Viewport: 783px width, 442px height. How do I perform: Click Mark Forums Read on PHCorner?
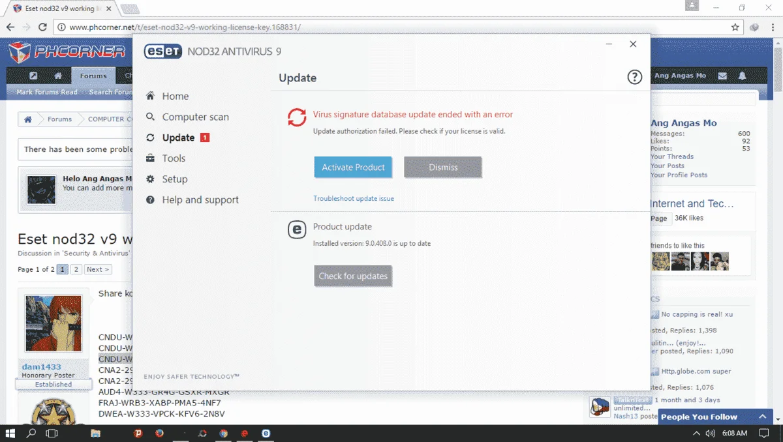[x=47, y=92]
